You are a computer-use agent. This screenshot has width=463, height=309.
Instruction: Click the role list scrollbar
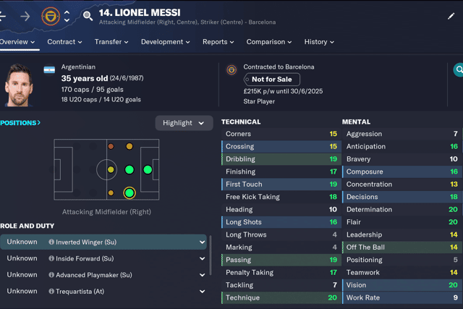pos(211,255)
